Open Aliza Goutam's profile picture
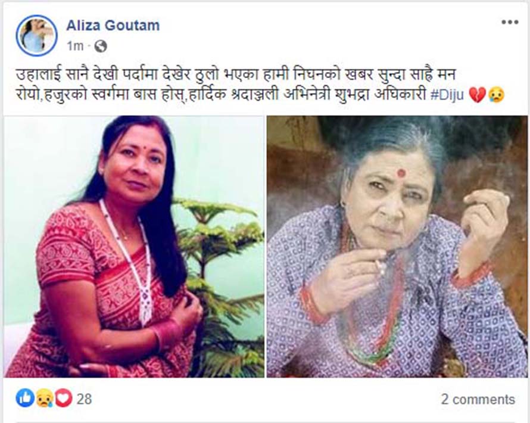Viewport: 530px width, 423px height. click(36, 35)
